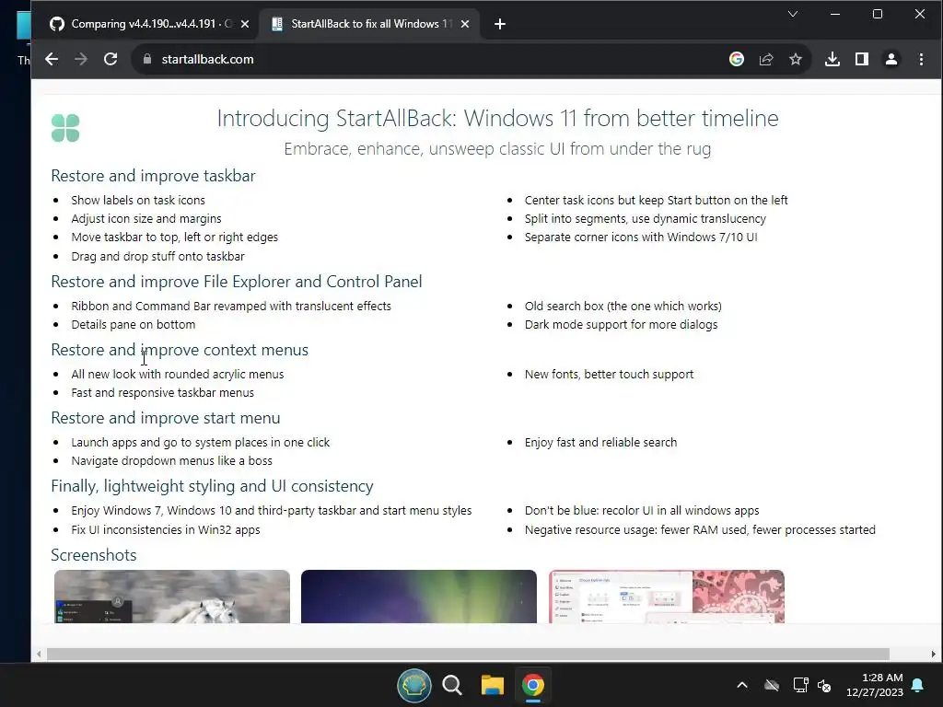The height and width of the screenshot is (707, 943).
Task: Click Restore and improve start menu heading
Action: (166, 418)
